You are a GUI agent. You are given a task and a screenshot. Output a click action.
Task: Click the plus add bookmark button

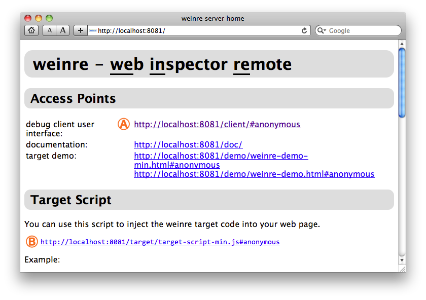pyautogui.click(x=80, y=30)
